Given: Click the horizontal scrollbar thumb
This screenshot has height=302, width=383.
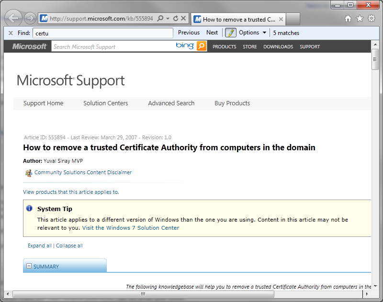Looking at the screenshot, I should (x=143, y=294).
